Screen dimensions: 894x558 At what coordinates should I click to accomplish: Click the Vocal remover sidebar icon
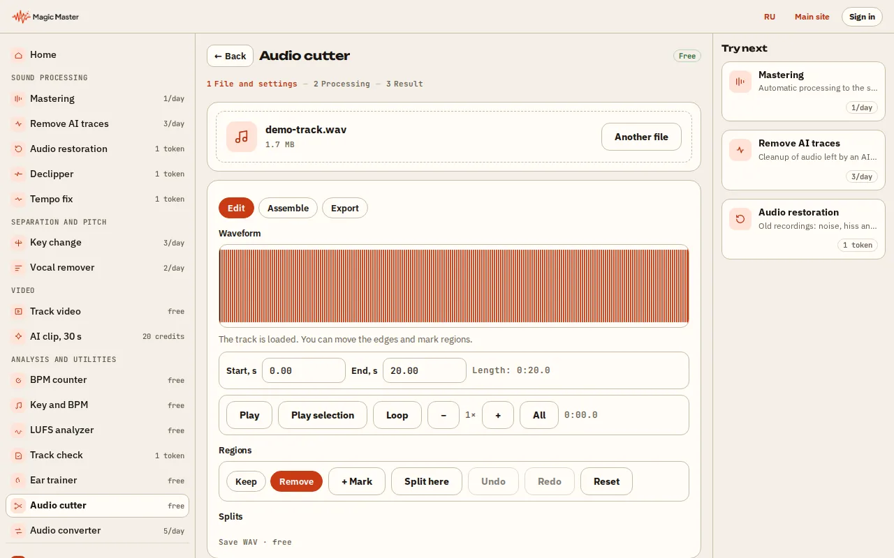pyautogui.click(x=18, y=268)
